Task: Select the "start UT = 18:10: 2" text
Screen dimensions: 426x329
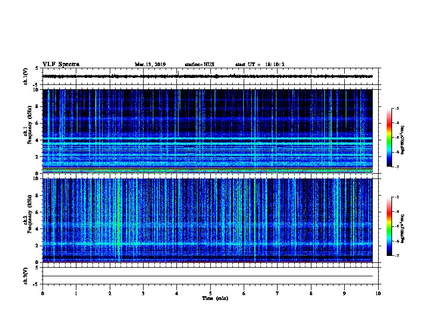Action: point(260,65)
